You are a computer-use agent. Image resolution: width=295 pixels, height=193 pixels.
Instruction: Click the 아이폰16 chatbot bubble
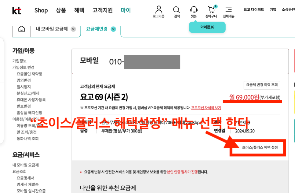(207, 27)
